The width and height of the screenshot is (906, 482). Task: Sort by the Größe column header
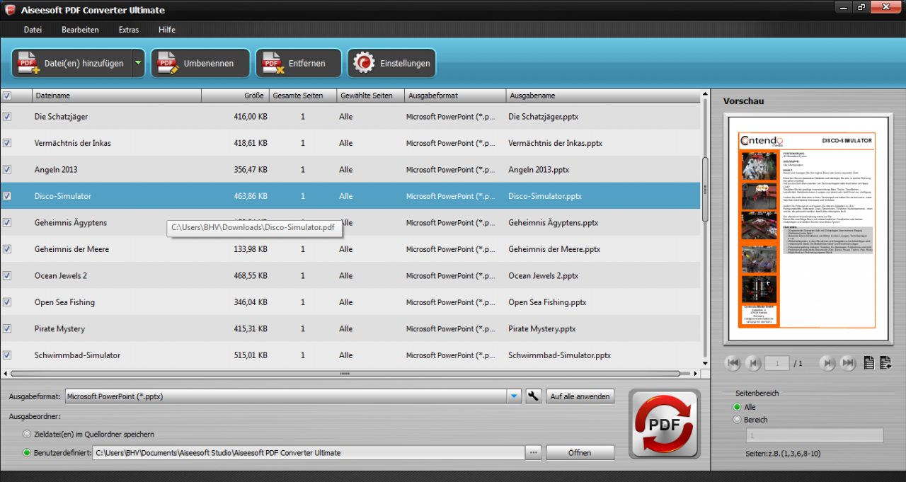236,96
